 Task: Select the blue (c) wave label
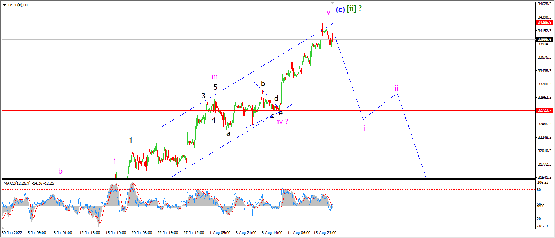point(340,9)
